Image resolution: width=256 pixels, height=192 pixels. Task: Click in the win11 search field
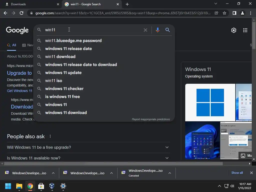click(93, 30)
